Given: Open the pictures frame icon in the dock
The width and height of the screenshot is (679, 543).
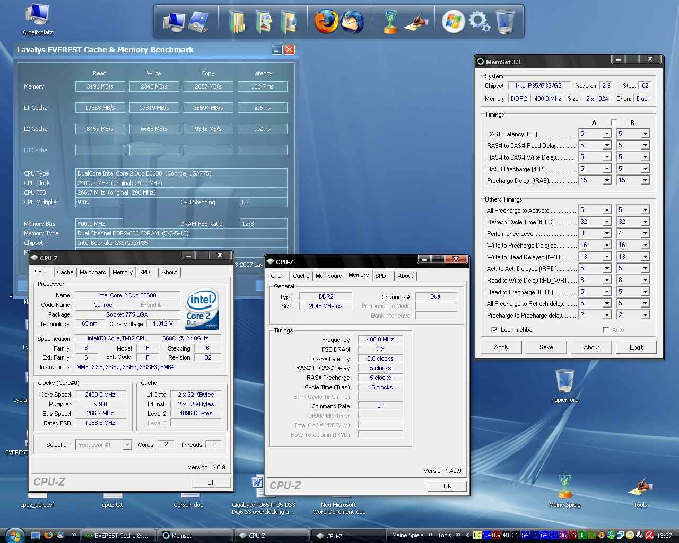Looking at the screenshot, I should 198,22.
